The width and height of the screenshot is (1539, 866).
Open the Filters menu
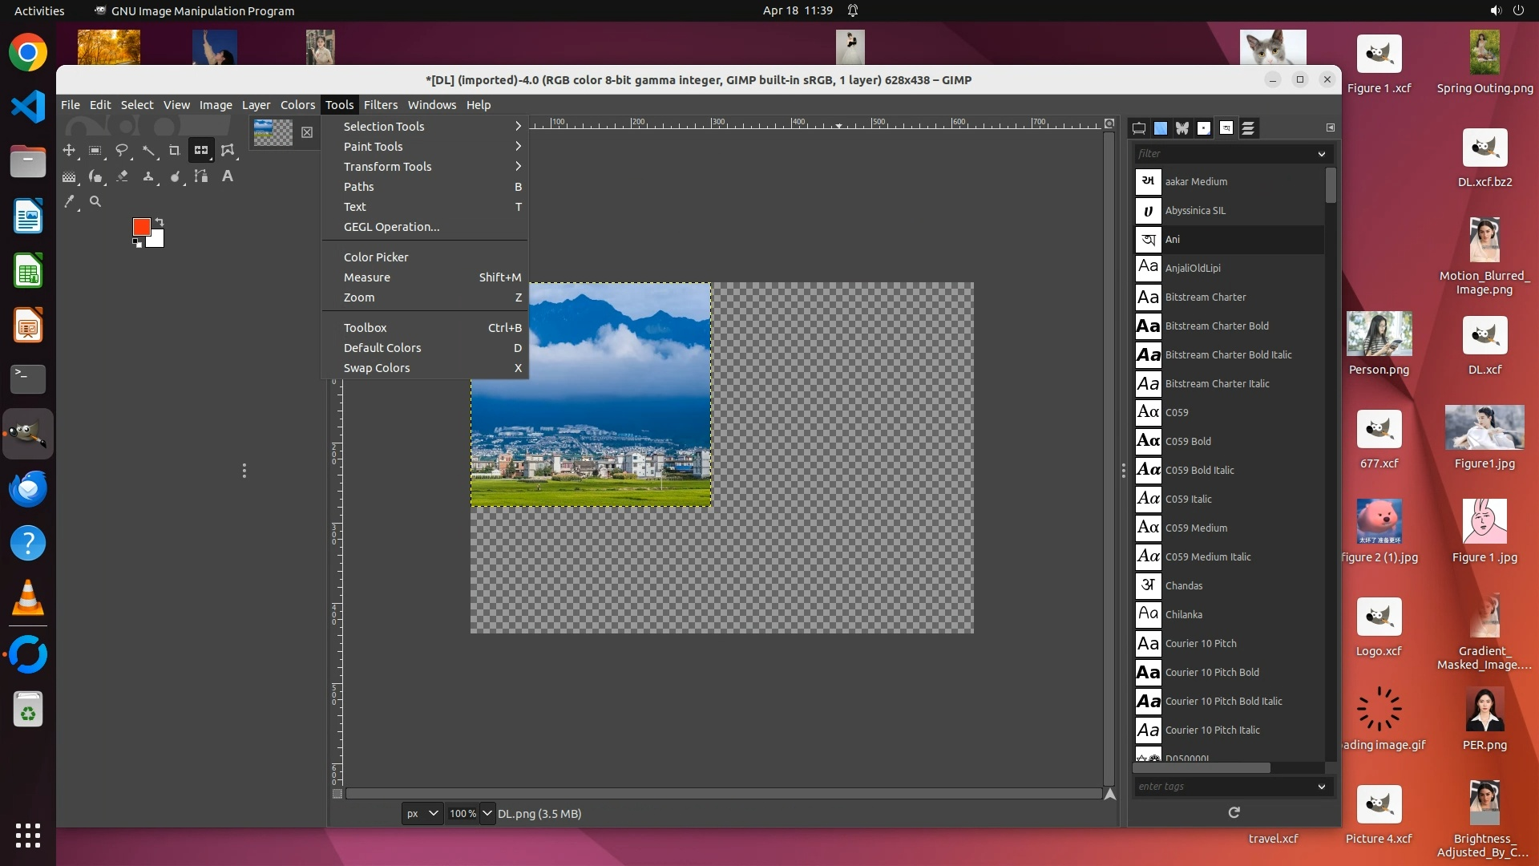380,104
